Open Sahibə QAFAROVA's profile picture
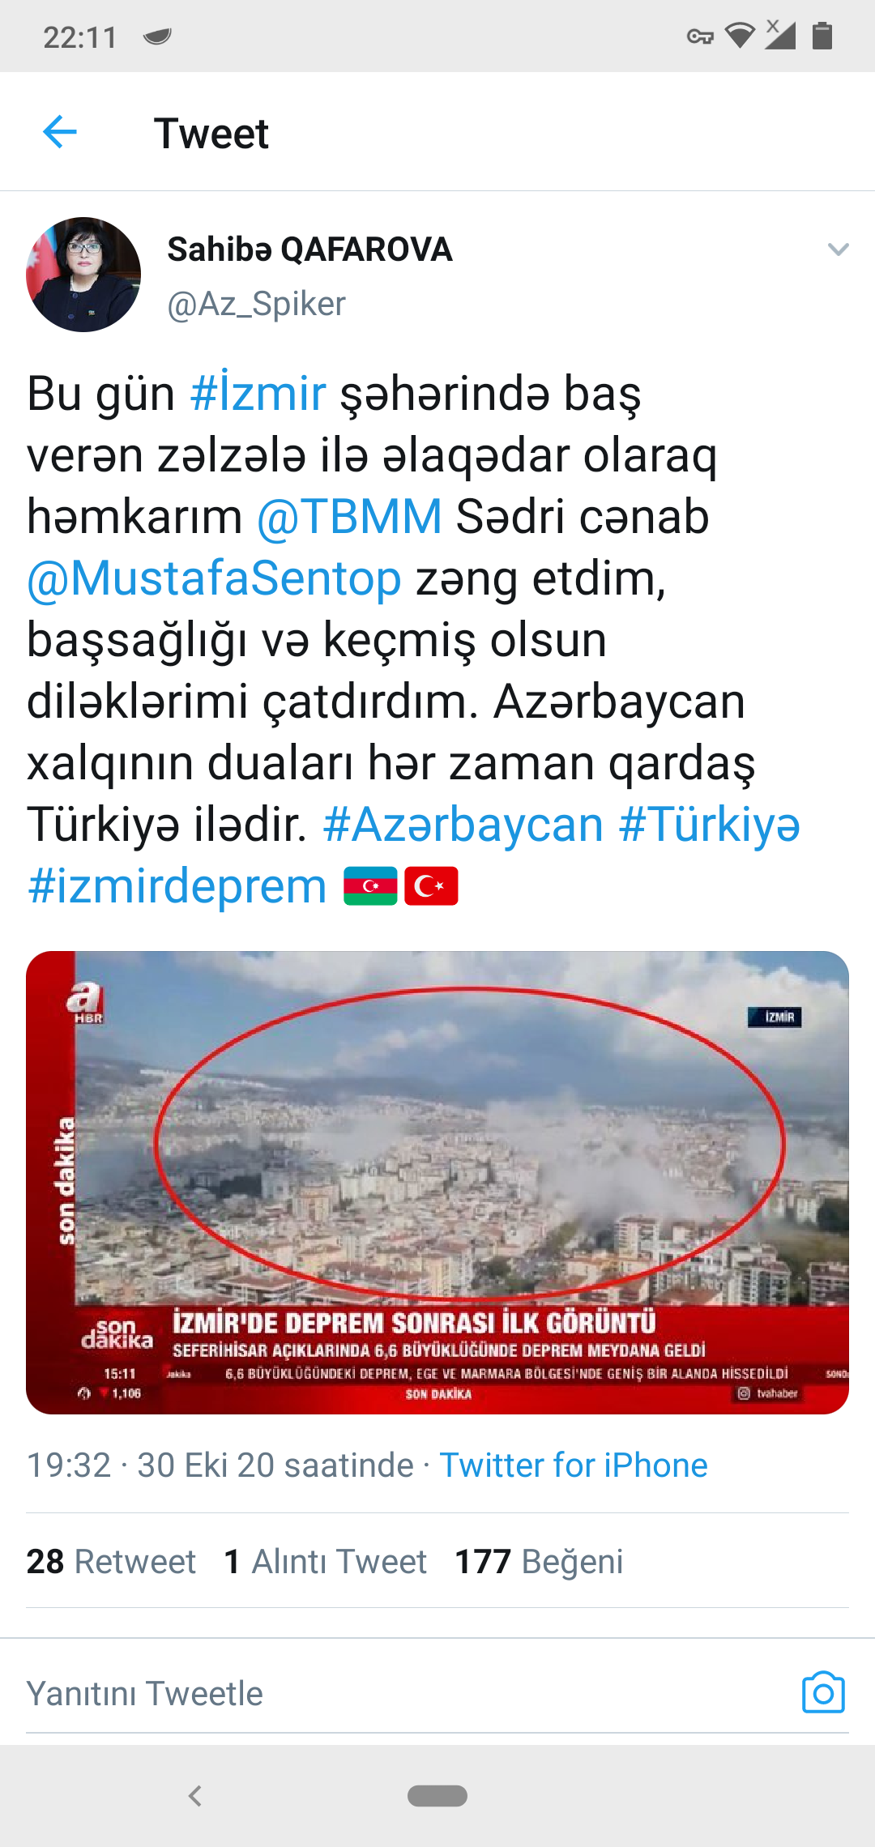 pyautogui.click(x=83, y=275)
